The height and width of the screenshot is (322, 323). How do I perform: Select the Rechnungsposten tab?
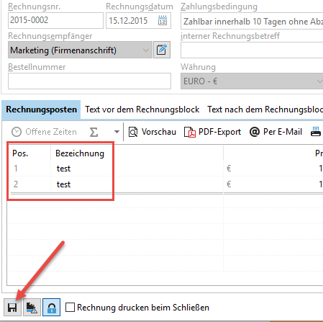click(x=41, y=109)
